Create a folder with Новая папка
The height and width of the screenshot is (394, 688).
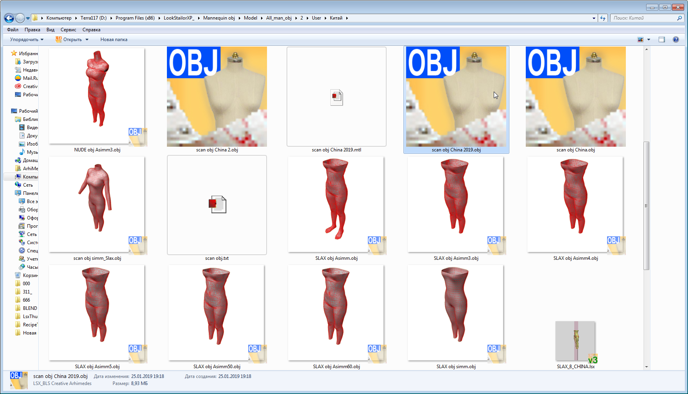[114, 40]
